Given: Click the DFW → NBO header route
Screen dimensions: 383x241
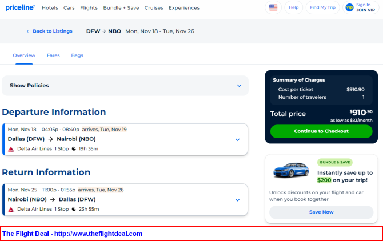Looking at the screenshot, I should (103, 31).
